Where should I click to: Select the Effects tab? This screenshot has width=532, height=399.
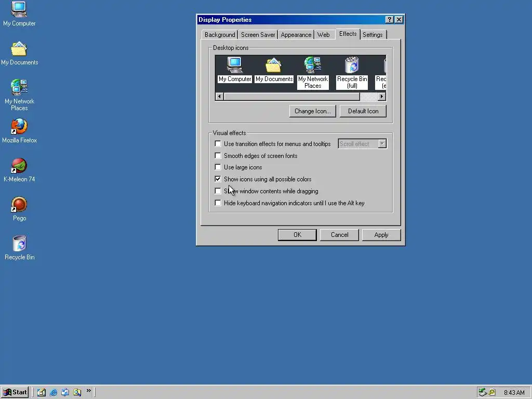point(348,34)
